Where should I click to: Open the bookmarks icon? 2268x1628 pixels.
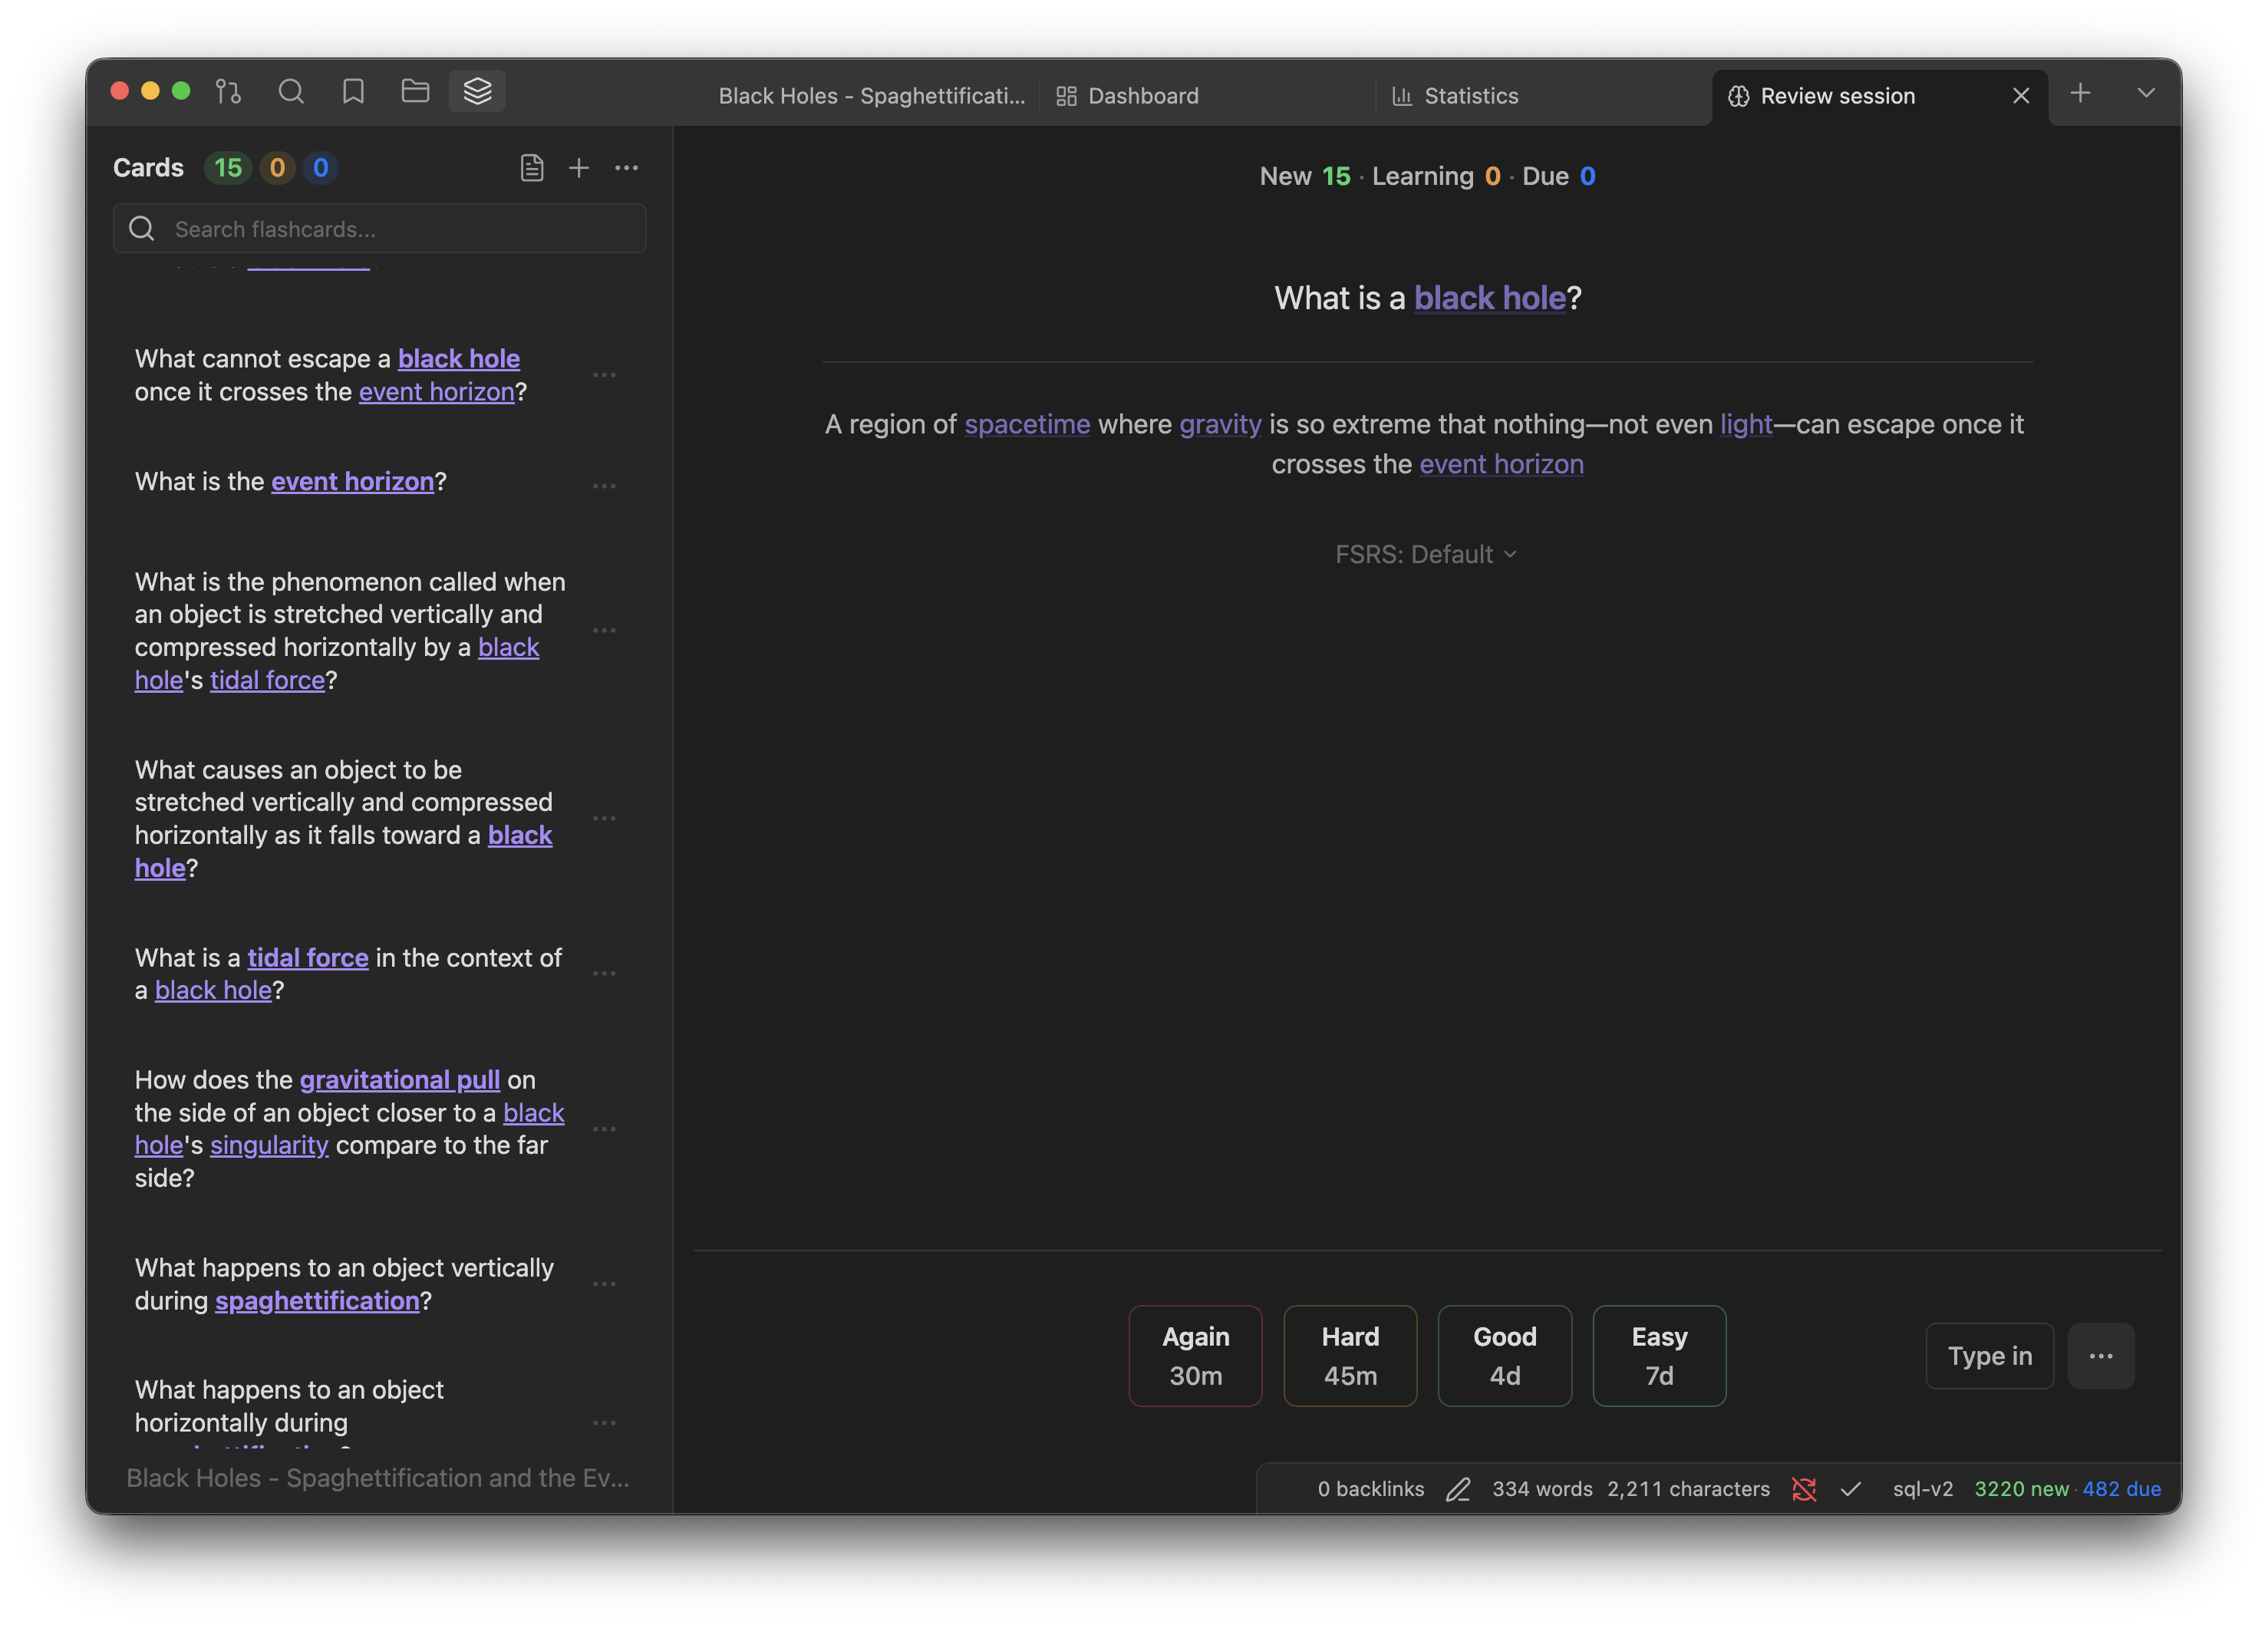(x=353, y=92)
